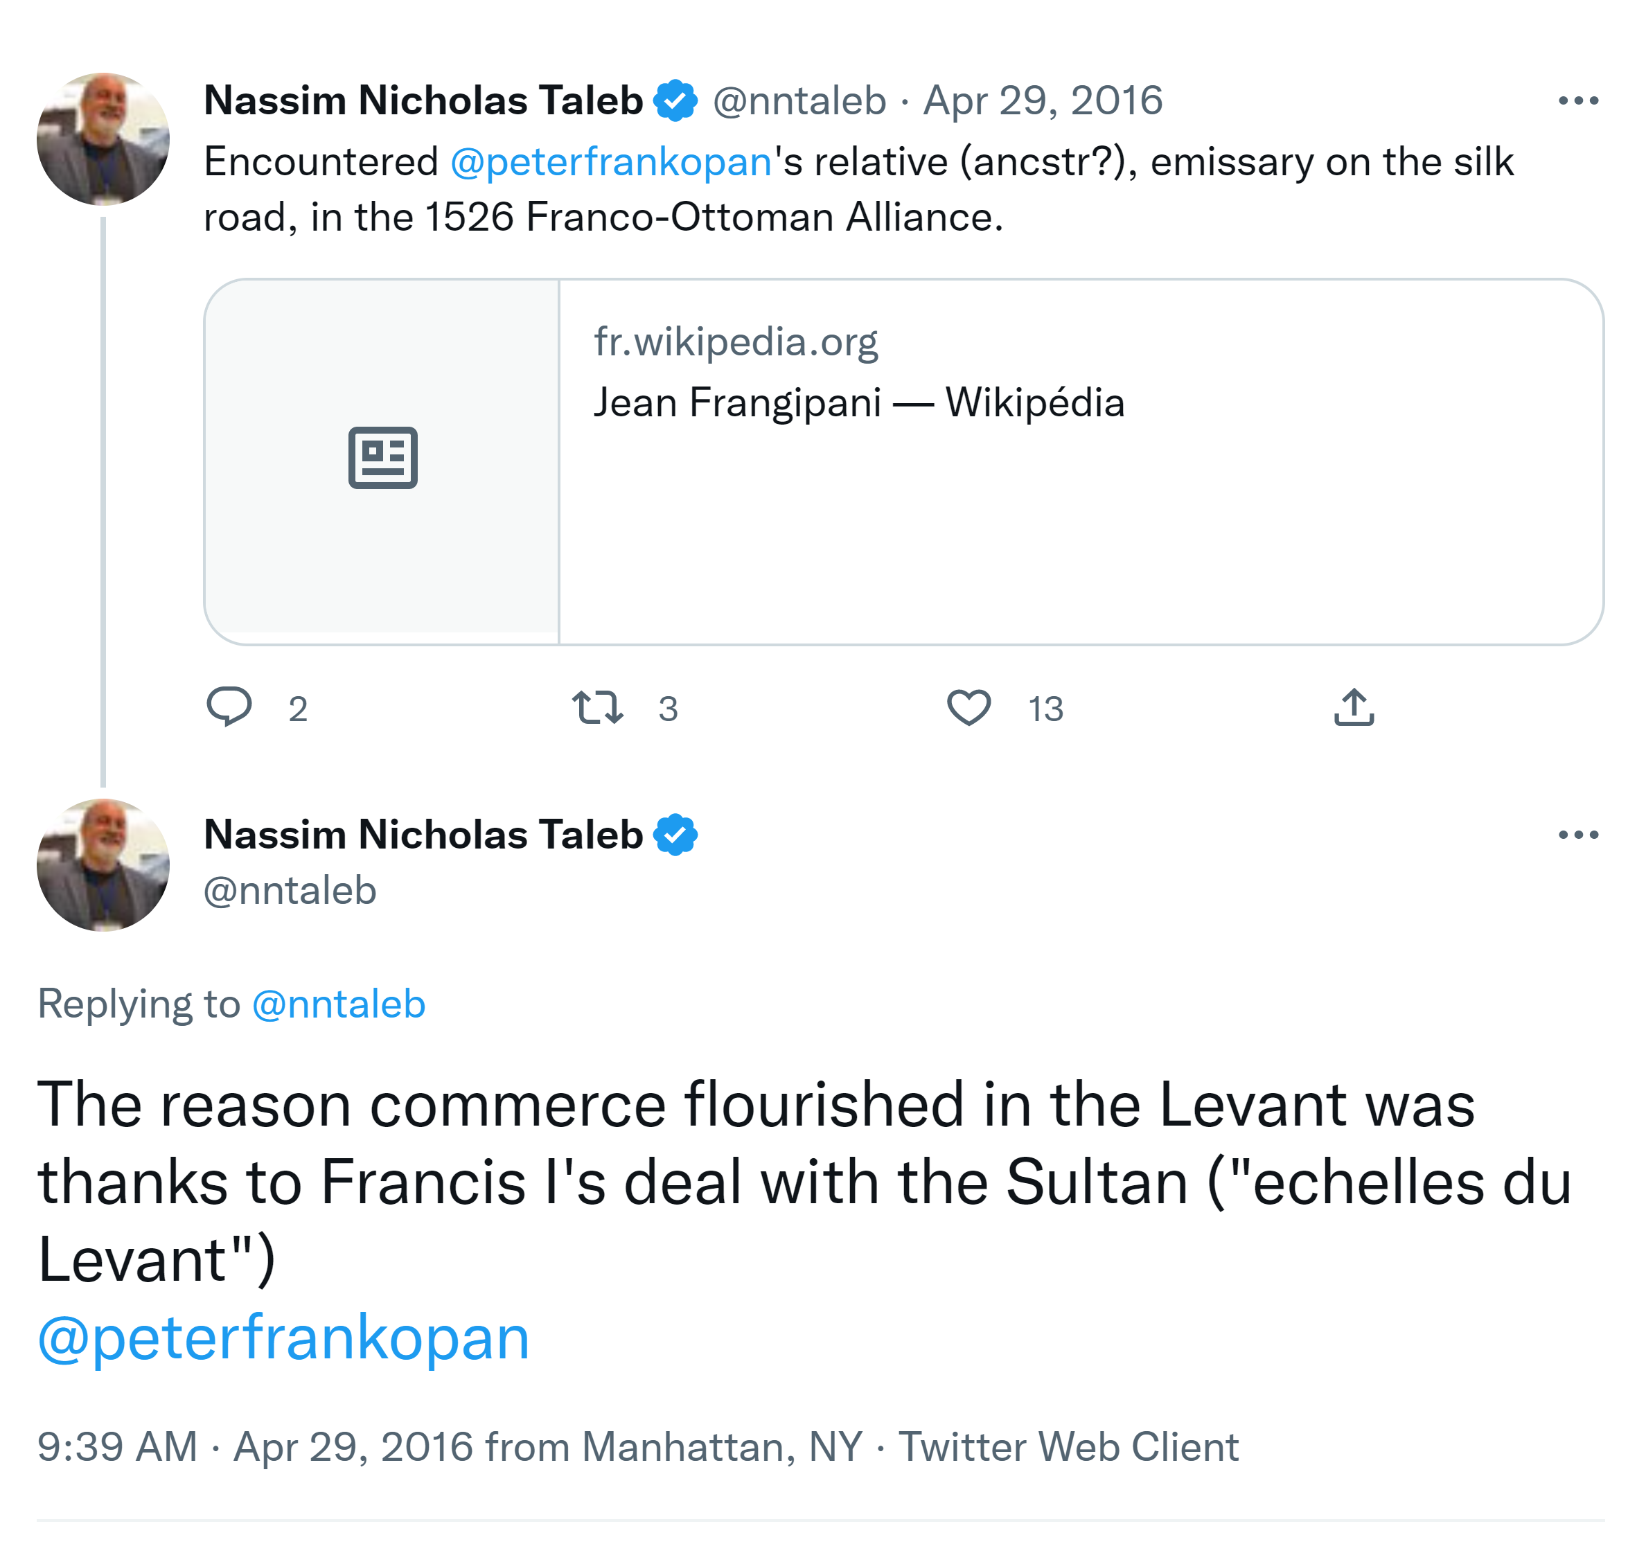Click the retweet icon under first tweet
Screen dimensions: 1628x1544
tap(598, 707)
